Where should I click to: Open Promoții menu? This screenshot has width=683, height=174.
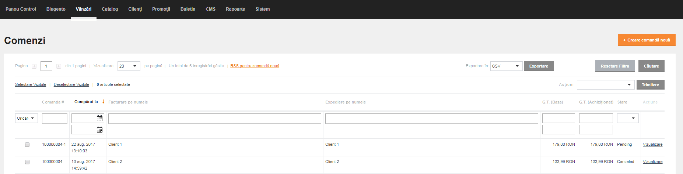tap(161, 9)
